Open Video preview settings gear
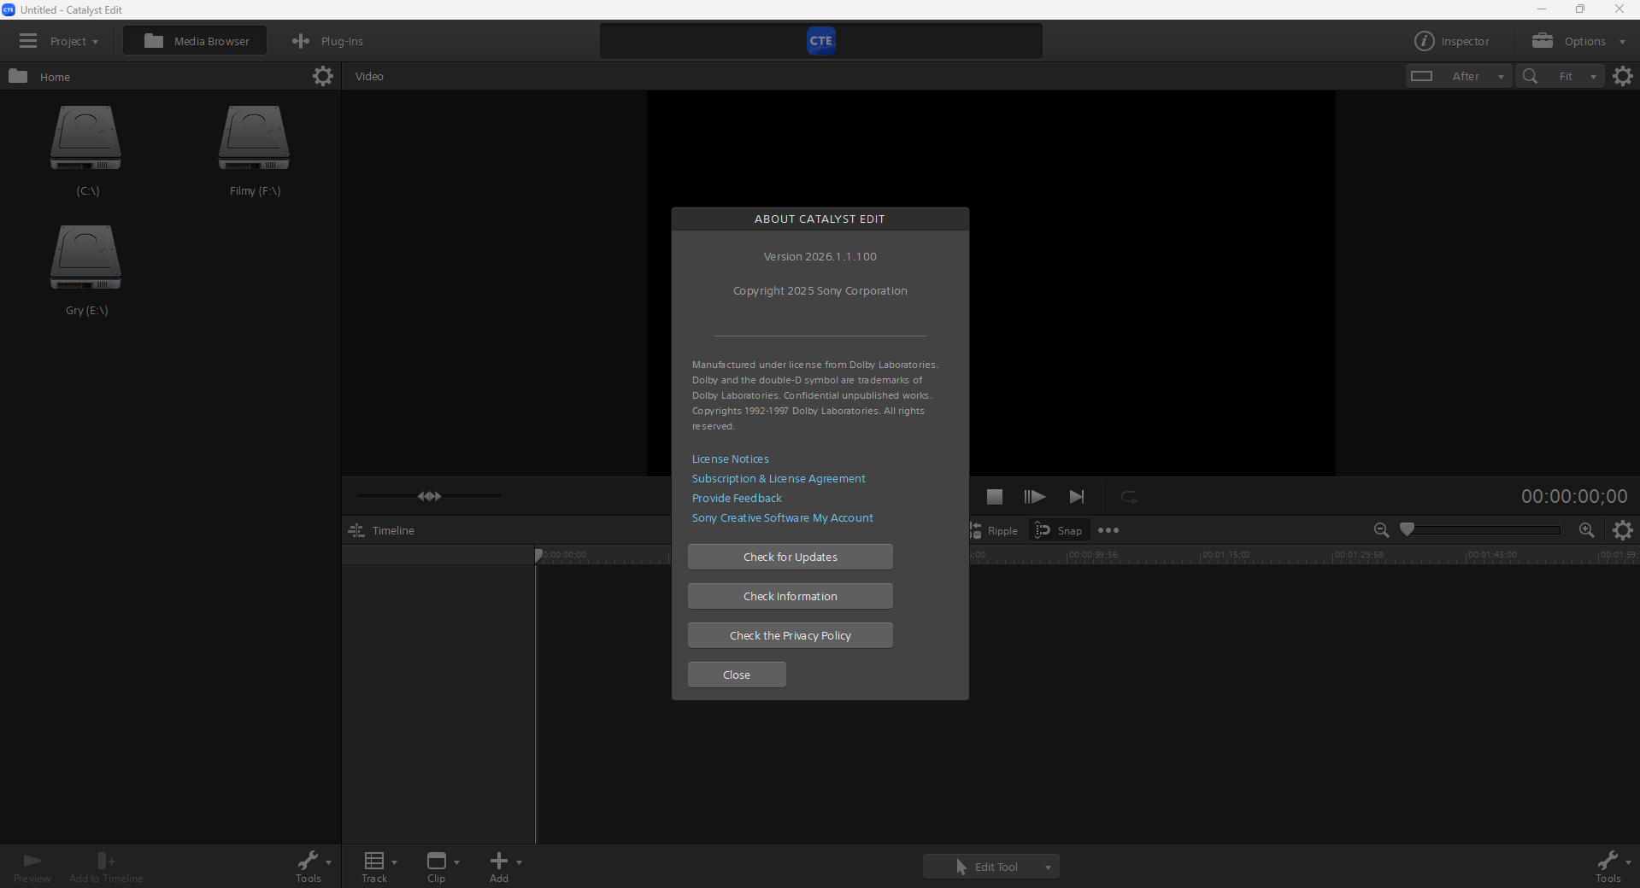 1623,76
